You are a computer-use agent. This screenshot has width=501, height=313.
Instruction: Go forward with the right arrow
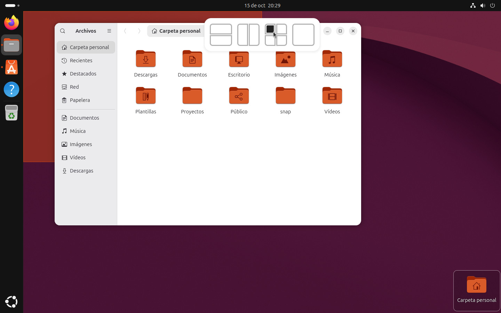[139, 31]
